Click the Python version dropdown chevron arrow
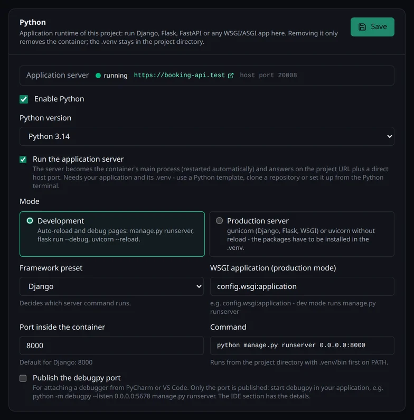The width and height of the screenshot is (414, 420). [x=389, y=136]
